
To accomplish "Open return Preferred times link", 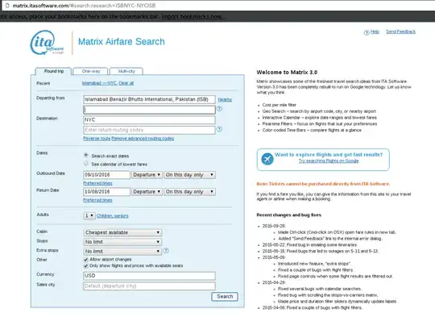I will (x=97, y=200).
